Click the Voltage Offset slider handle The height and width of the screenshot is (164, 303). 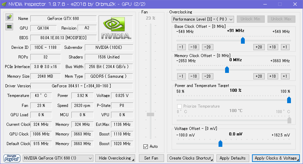click(x=221, y=144)
